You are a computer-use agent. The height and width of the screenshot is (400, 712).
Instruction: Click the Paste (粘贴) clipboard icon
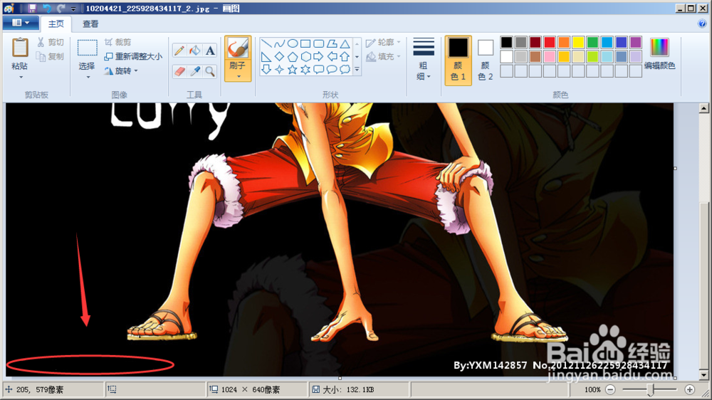(19, 48)
